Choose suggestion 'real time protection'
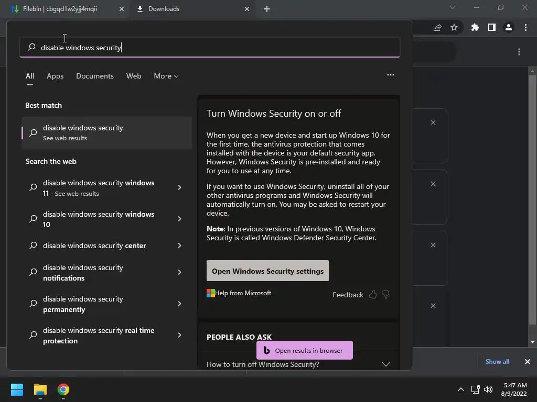 [99, 336]
